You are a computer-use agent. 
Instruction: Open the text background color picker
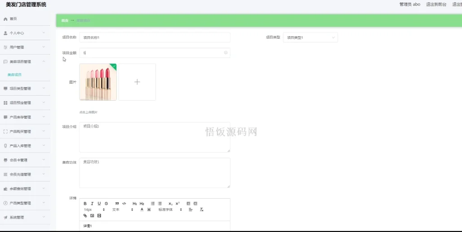pyautogui.click(x=149, y=209)
